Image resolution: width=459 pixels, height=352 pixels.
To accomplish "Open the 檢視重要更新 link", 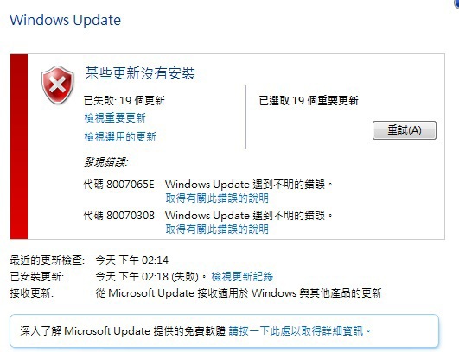I will (115, 118).
